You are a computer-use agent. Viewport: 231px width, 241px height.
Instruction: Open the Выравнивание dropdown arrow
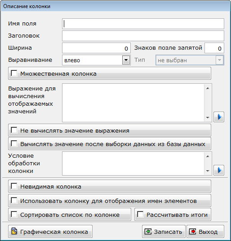pyautogui.click(x=126, y=60)
